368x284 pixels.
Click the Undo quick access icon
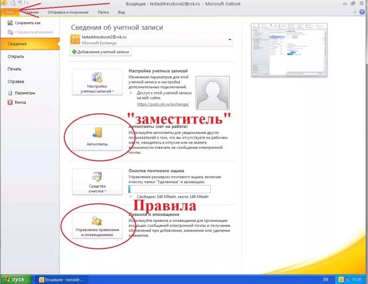[x=20, y=3]
